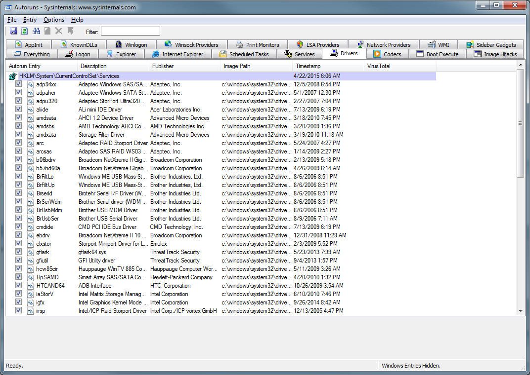
Task: Uncheck the ebdrv driver entry
Action: click(19, 235)
